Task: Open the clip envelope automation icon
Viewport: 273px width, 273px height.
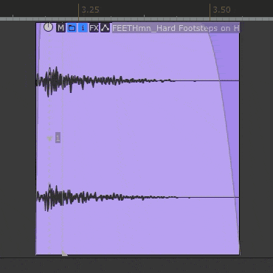Action: point(106,28)
